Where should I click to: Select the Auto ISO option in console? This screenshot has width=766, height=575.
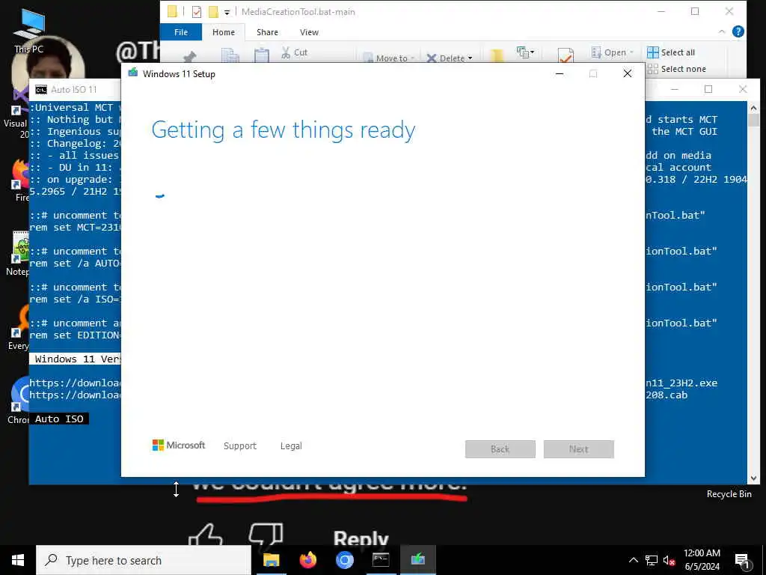59,419
